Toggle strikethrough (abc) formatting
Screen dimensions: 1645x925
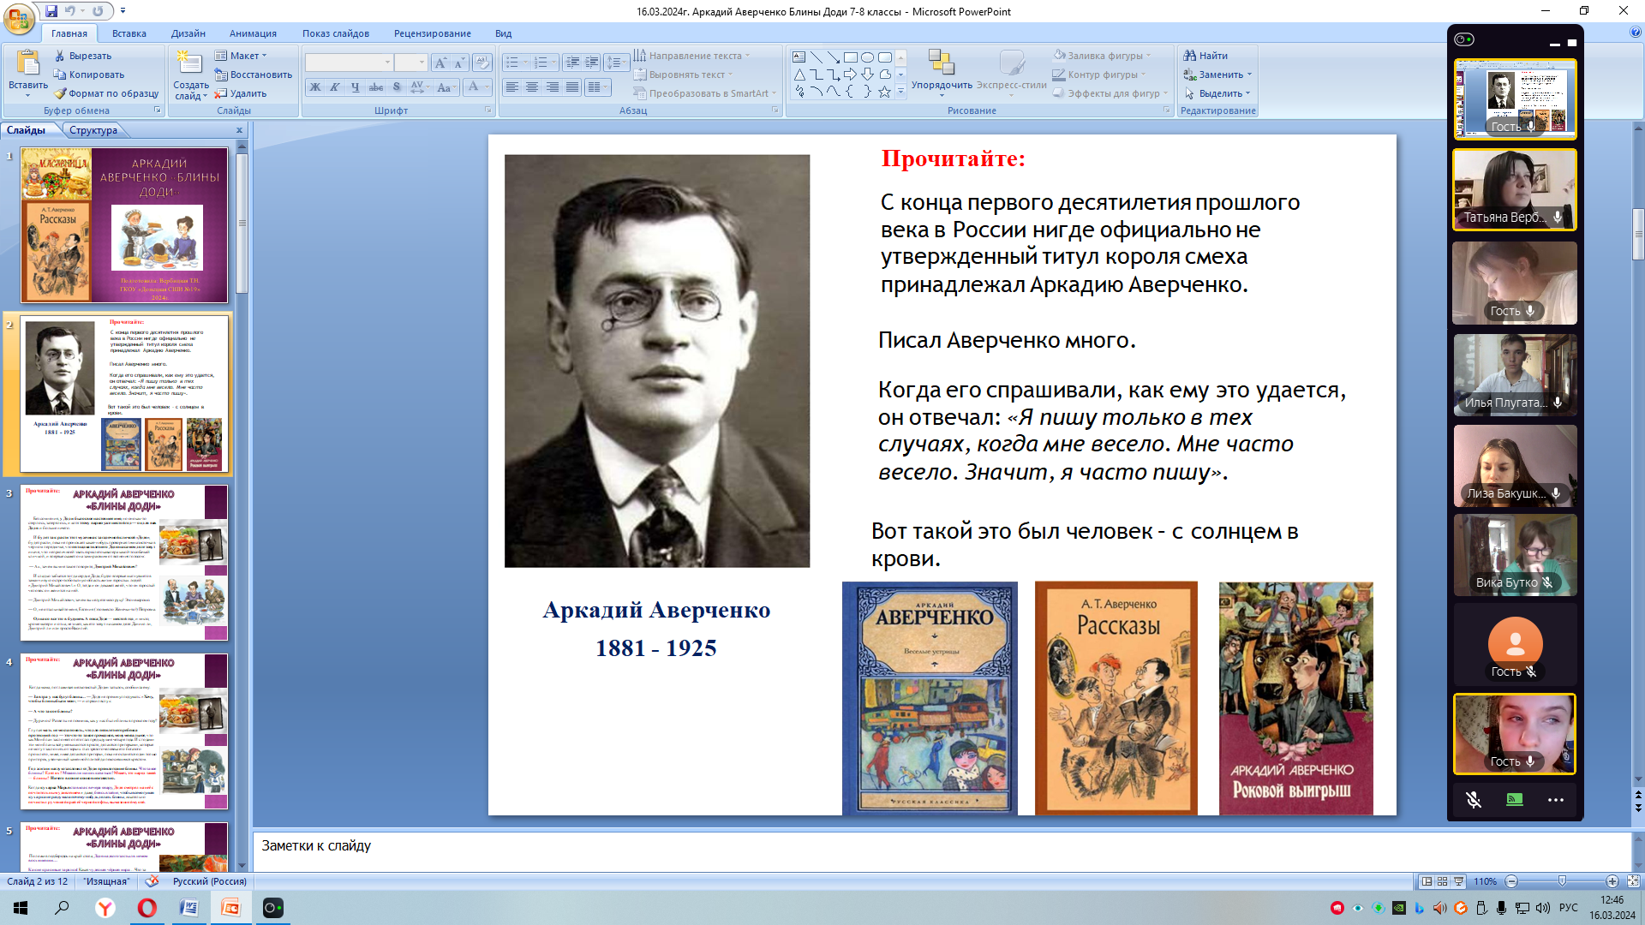click(x=375, y=87)
